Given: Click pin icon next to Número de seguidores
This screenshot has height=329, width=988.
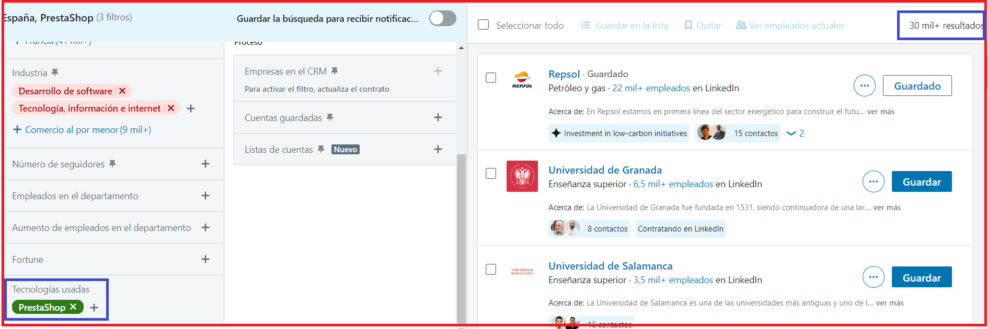Looking at the screenshot, I should click(x=112, y=164).
